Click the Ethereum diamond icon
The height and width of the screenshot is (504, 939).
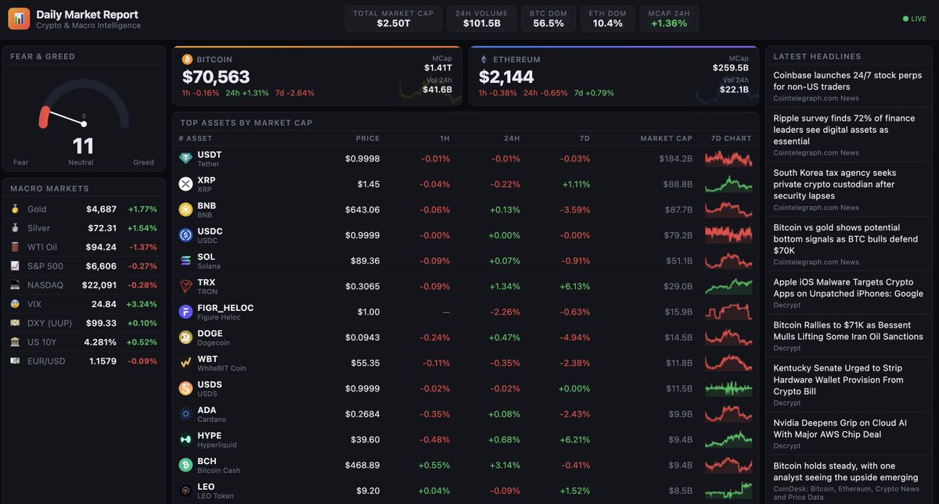484,59
